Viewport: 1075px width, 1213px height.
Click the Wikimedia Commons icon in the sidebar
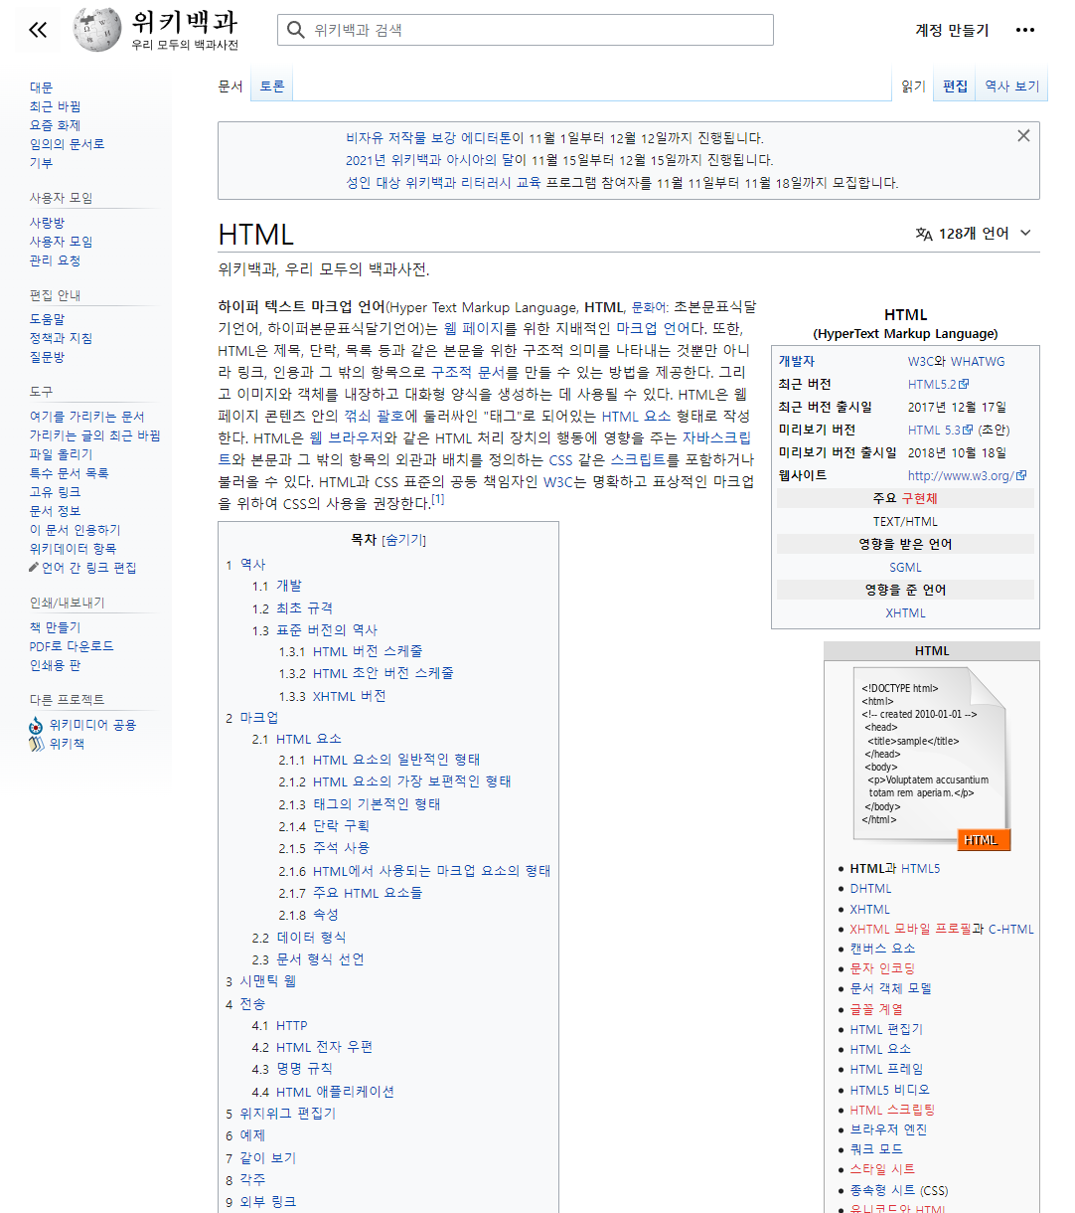(x=37, y=725)
